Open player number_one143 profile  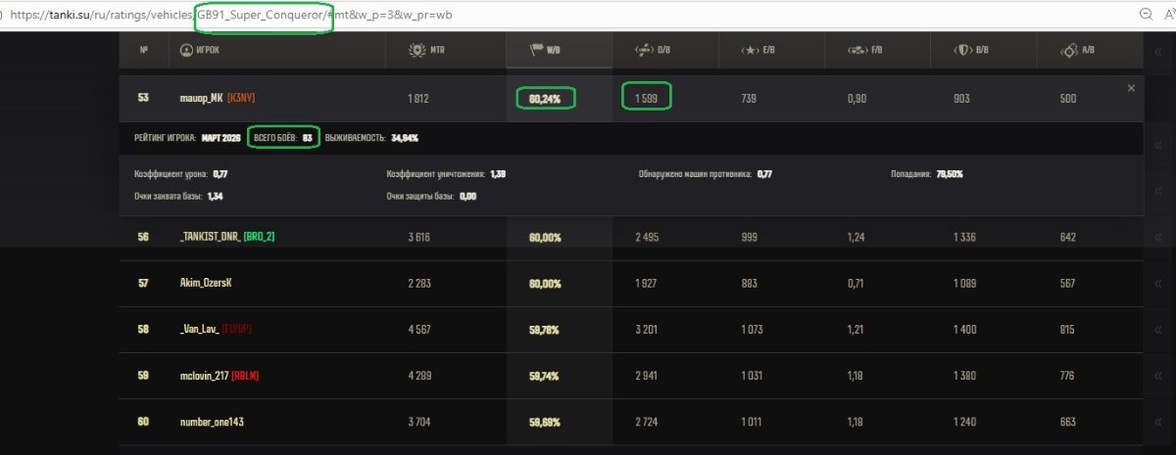tap(211, 423)
